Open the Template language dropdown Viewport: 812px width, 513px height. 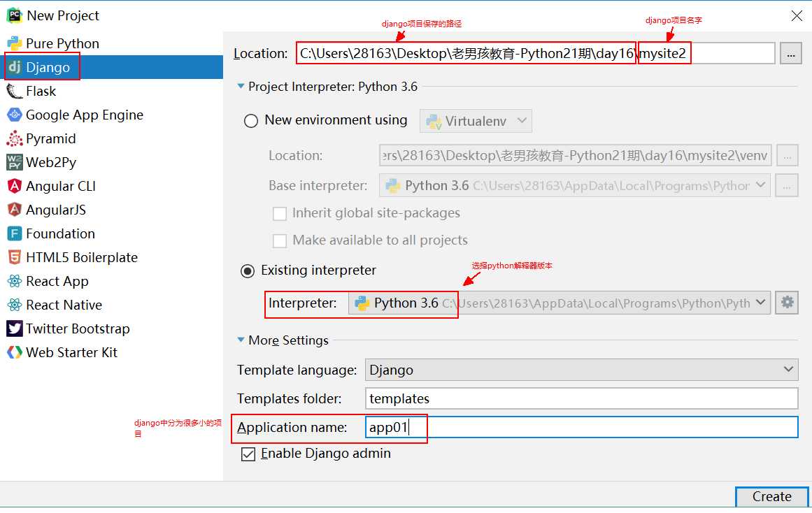582,370
